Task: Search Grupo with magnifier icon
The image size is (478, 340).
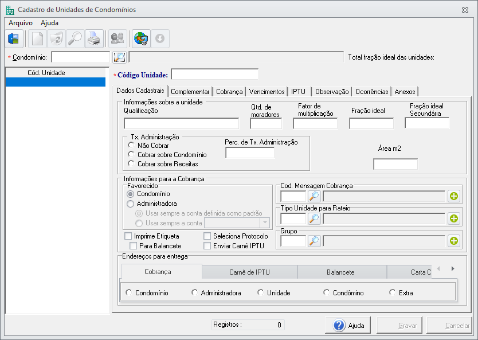Action: [314, 241]
